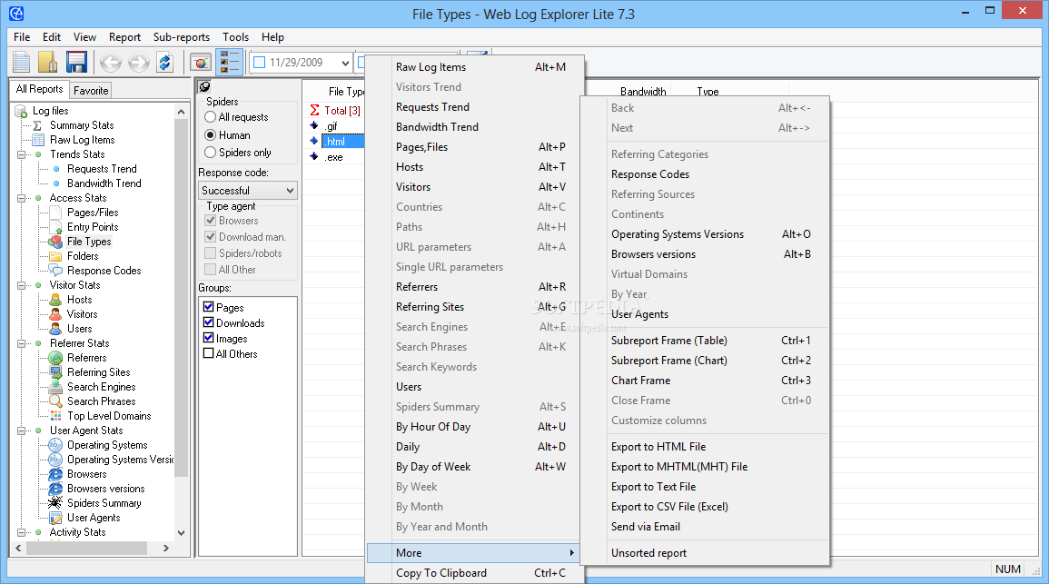The width and height of the screenshot is (1049, 584).
Task: Click the open folder toolbar icon
Action: [x=47, y=62]
